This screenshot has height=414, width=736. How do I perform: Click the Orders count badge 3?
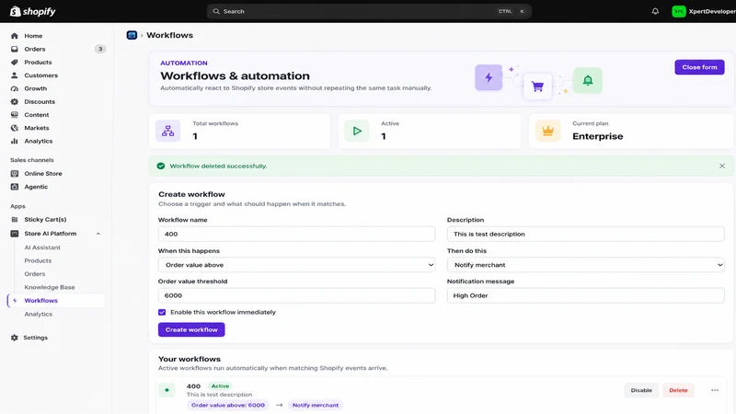[x=100, y=49]
